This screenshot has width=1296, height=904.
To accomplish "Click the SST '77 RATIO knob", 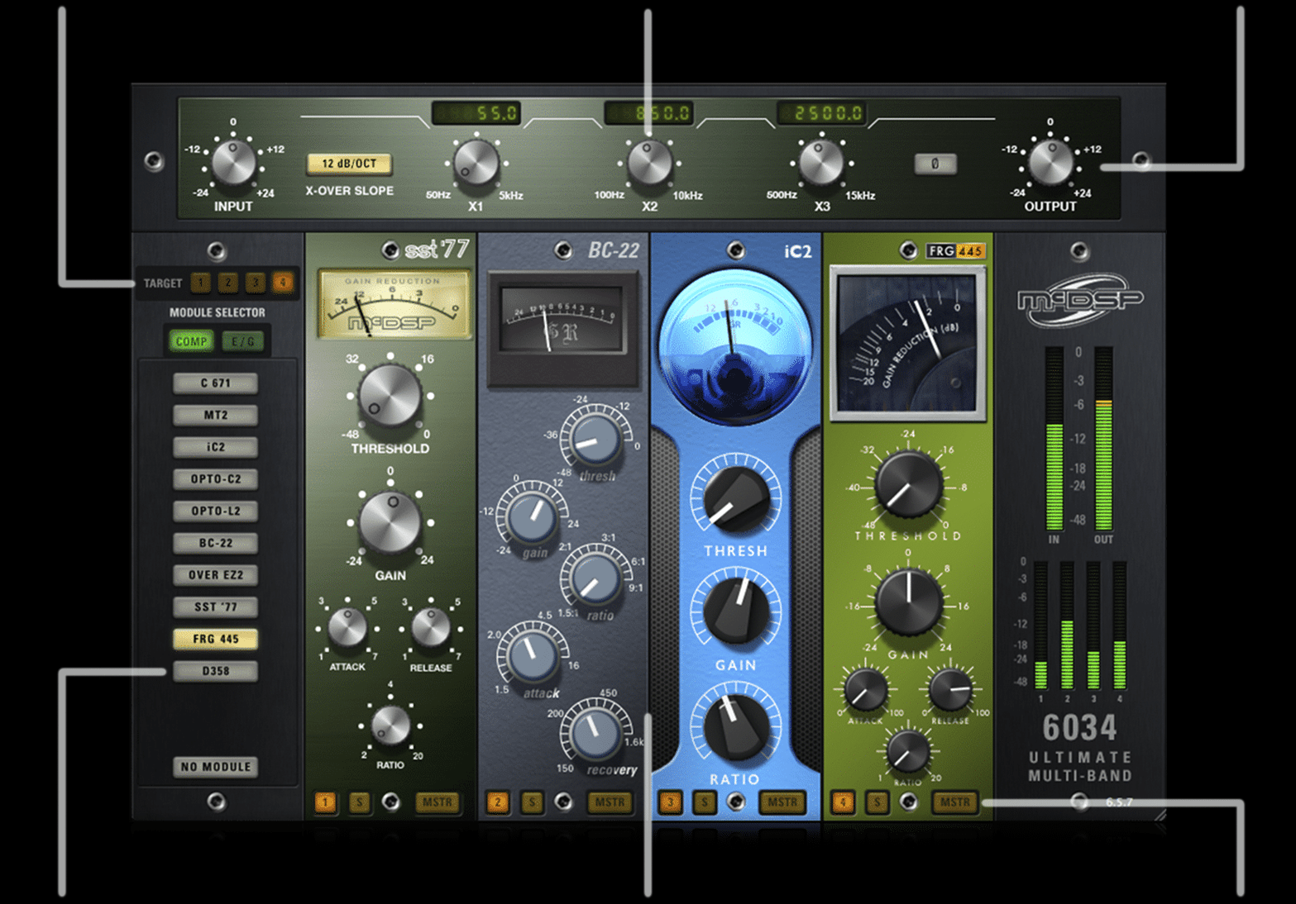I will point(390,726).
